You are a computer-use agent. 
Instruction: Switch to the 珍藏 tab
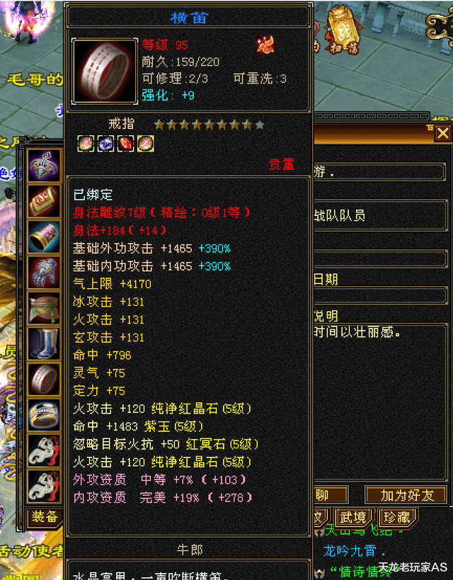click(397, 517)
